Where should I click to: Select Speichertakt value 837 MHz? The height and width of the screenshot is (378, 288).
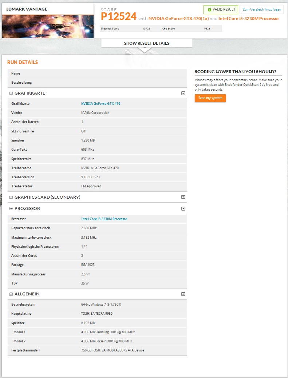click(87, 159)
